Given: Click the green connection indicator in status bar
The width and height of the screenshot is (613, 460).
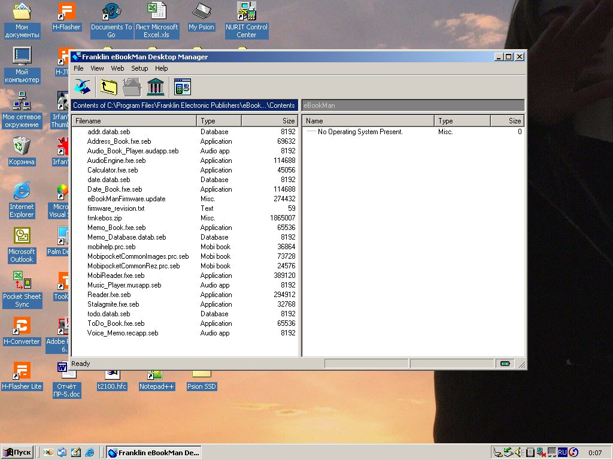Looking at the screenshot, I should 505,364.
